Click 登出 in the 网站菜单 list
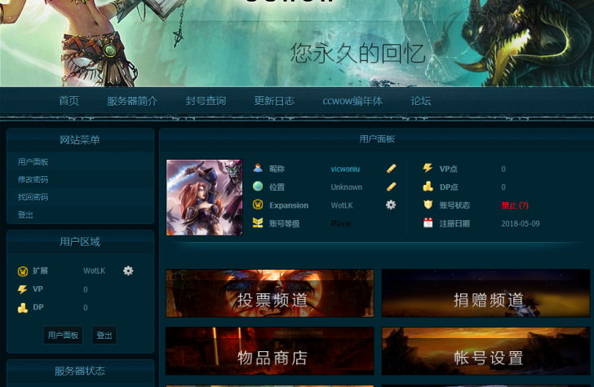This screenshot has height=387, width=594. [x=25, y=215]
